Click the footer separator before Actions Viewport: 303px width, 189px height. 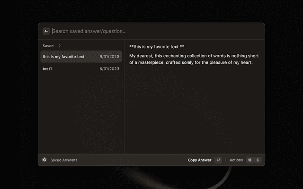pyautogui.click(x=226, y=160)
